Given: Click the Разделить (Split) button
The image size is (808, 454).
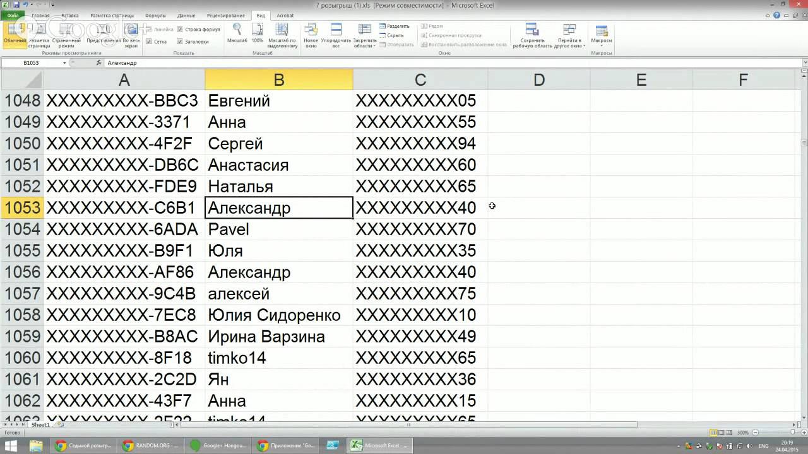Looking at the screenshot, I should pyautogui.click(x=395, y=26).
